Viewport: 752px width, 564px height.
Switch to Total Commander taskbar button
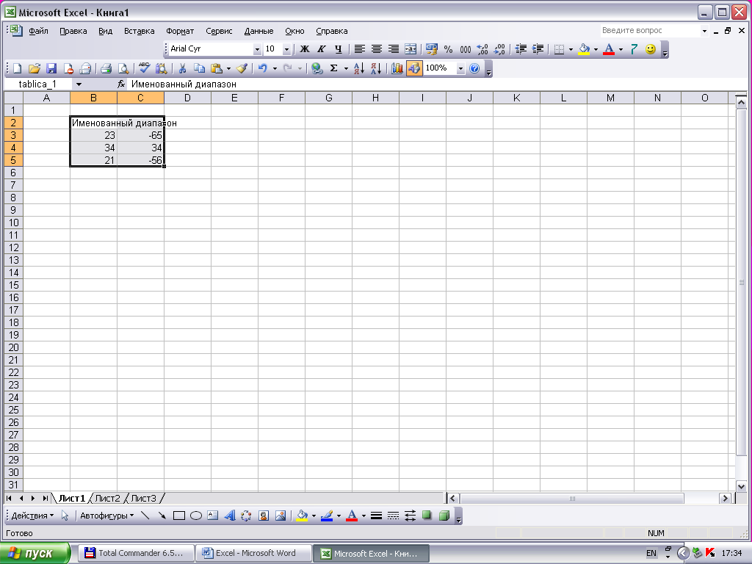coord(137,554)
